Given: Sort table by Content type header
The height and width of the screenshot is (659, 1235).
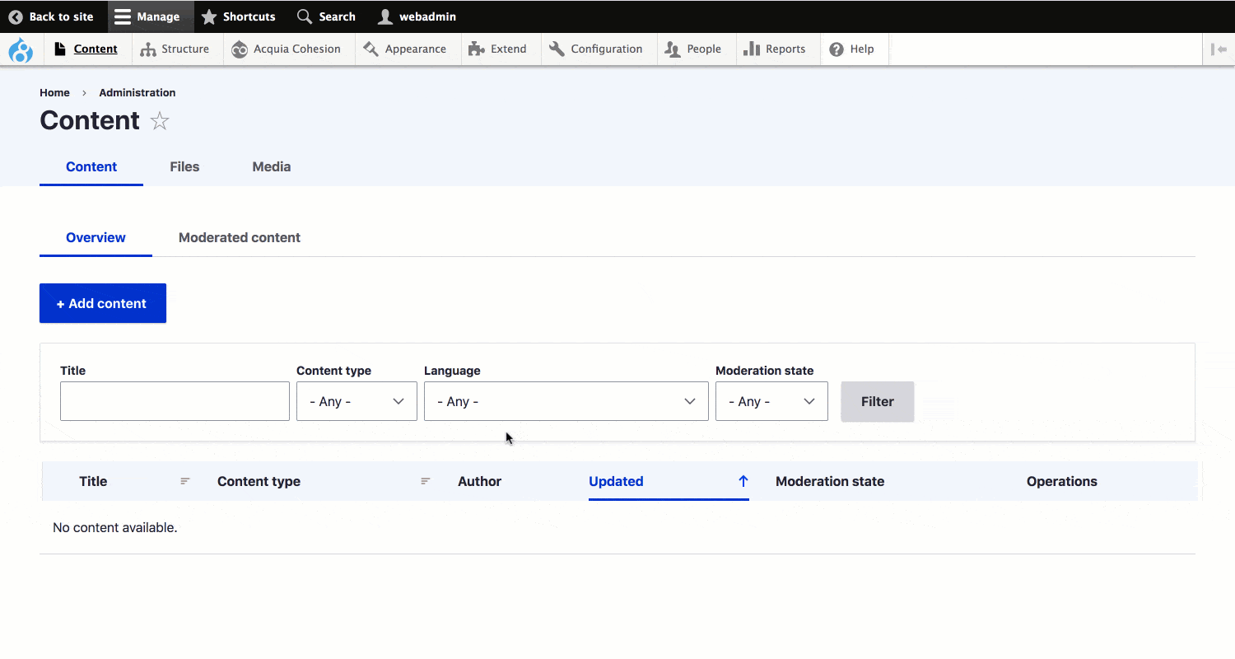Looking at the screenshot, I should point(259,481).
